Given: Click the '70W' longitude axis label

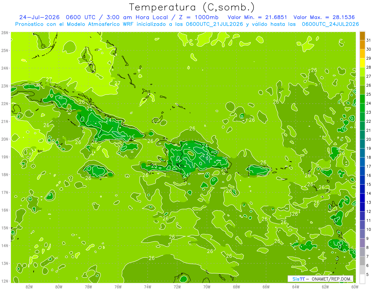Looking at the screenshot, I should pyautogui.click(x=207, y=287).
